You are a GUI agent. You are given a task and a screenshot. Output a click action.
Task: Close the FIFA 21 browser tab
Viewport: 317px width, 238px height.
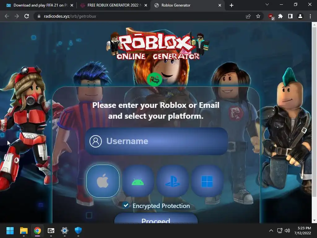click(72, 5)
